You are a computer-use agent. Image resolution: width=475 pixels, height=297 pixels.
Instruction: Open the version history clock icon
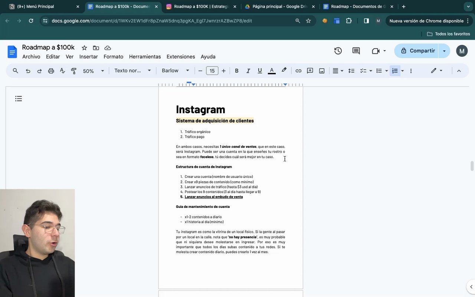tap(338, 51)
